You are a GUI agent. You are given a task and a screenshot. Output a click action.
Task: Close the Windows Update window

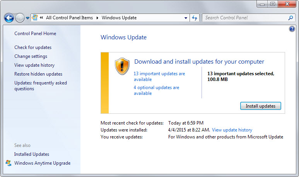click(287, 4)
